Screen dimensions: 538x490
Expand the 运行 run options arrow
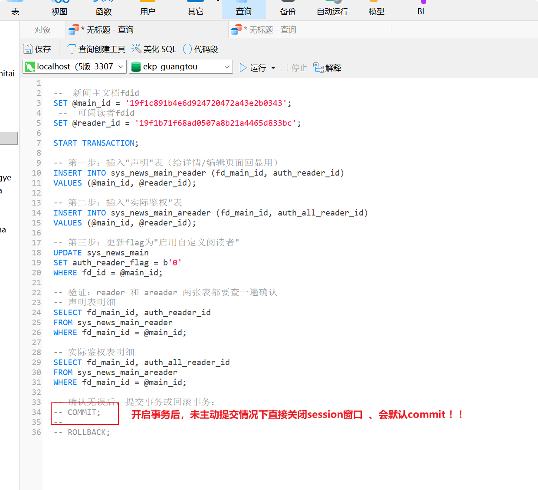(273, 68)
